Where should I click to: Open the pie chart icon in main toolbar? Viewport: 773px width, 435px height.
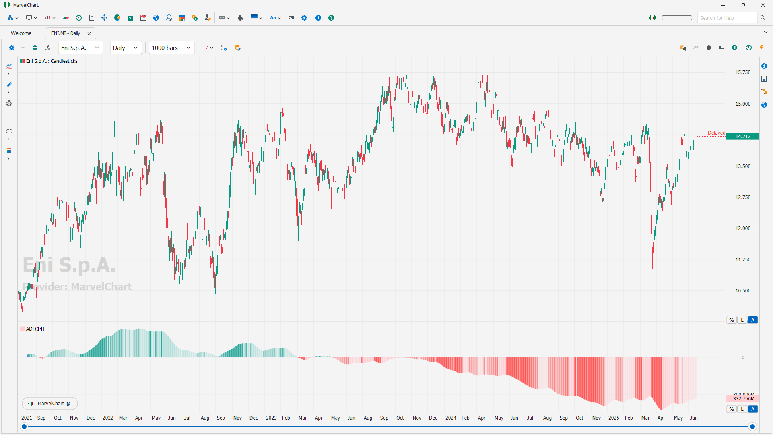pyautogui.click(x=117, y=18)
